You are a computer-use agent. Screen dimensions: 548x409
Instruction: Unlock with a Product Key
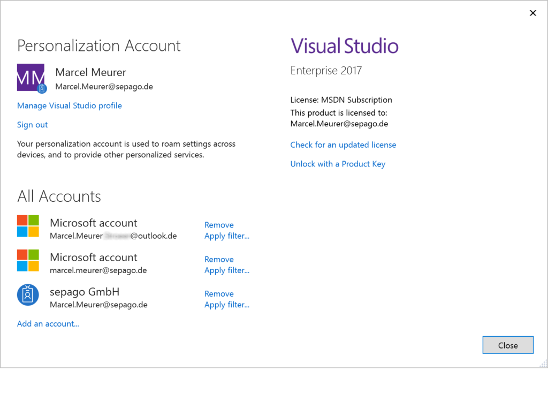pyautogui.click(x=338, y=164)
